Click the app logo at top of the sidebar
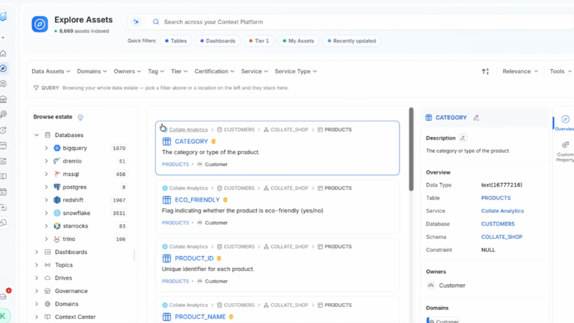The width and height of the screenshot is (574, 323). point(3,16)
